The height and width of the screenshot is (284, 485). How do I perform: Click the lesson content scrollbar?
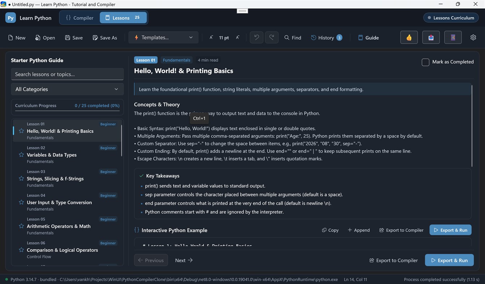tap(472, 126)
